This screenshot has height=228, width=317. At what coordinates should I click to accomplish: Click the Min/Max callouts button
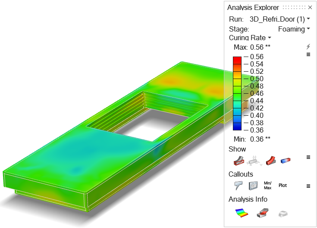pos(267,186)
